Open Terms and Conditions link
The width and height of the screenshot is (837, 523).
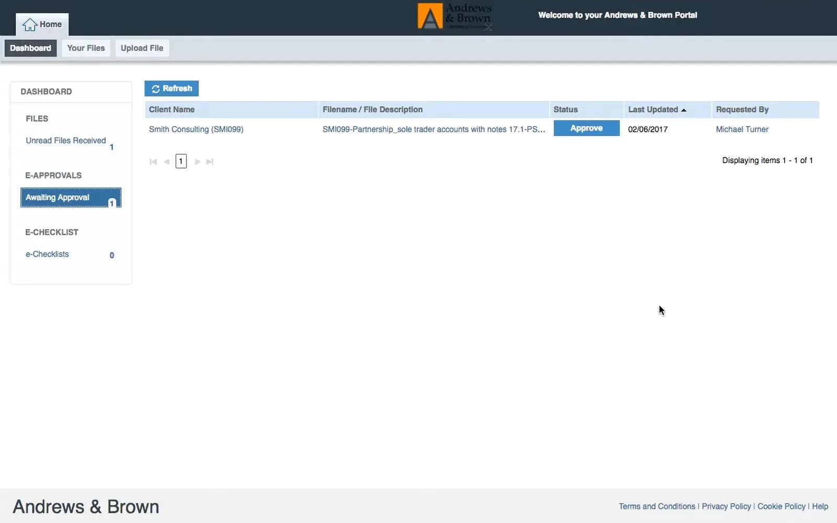pyautogui.click(x=657, y=506)
